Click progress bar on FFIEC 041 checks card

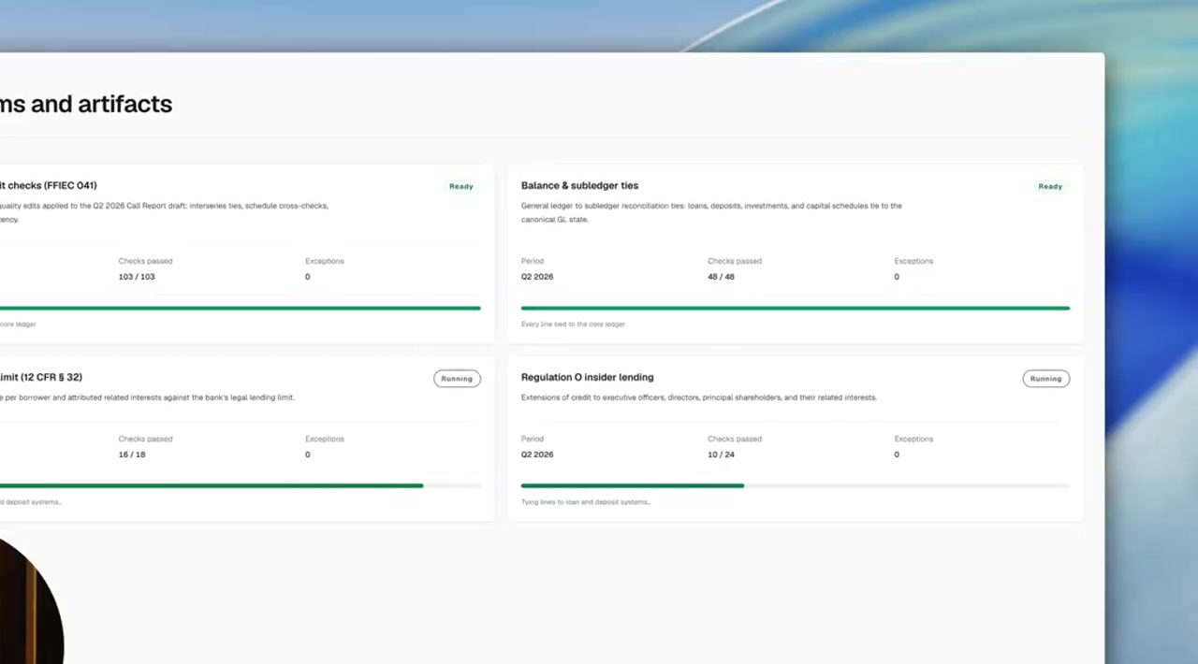[x=241, y=308]
